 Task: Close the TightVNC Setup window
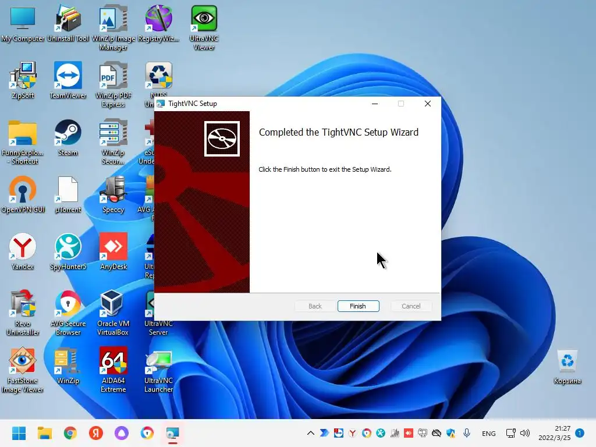[x=428, y=104]
